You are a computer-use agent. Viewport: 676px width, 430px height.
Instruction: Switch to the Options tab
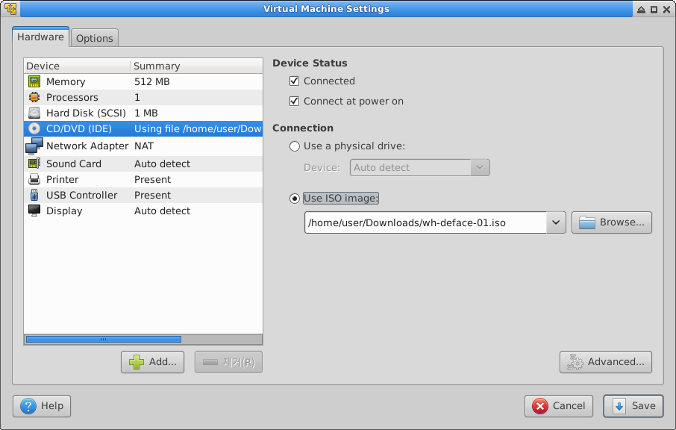[95, 38]
